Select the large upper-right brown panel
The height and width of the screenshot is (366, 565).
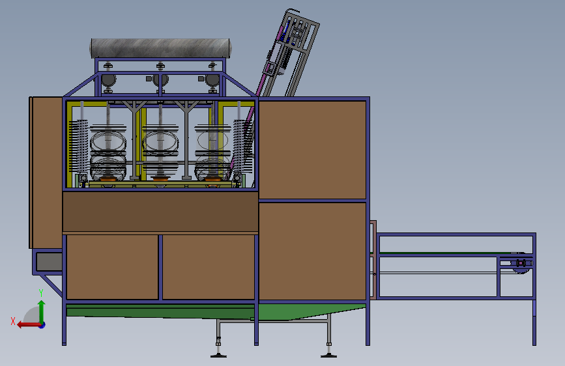tap(312, 150)
